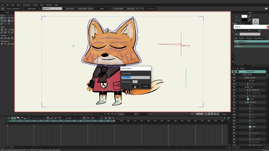Select the tail action in the list
This screenshot has height=151, width=269.
click(x=251, y=44)
